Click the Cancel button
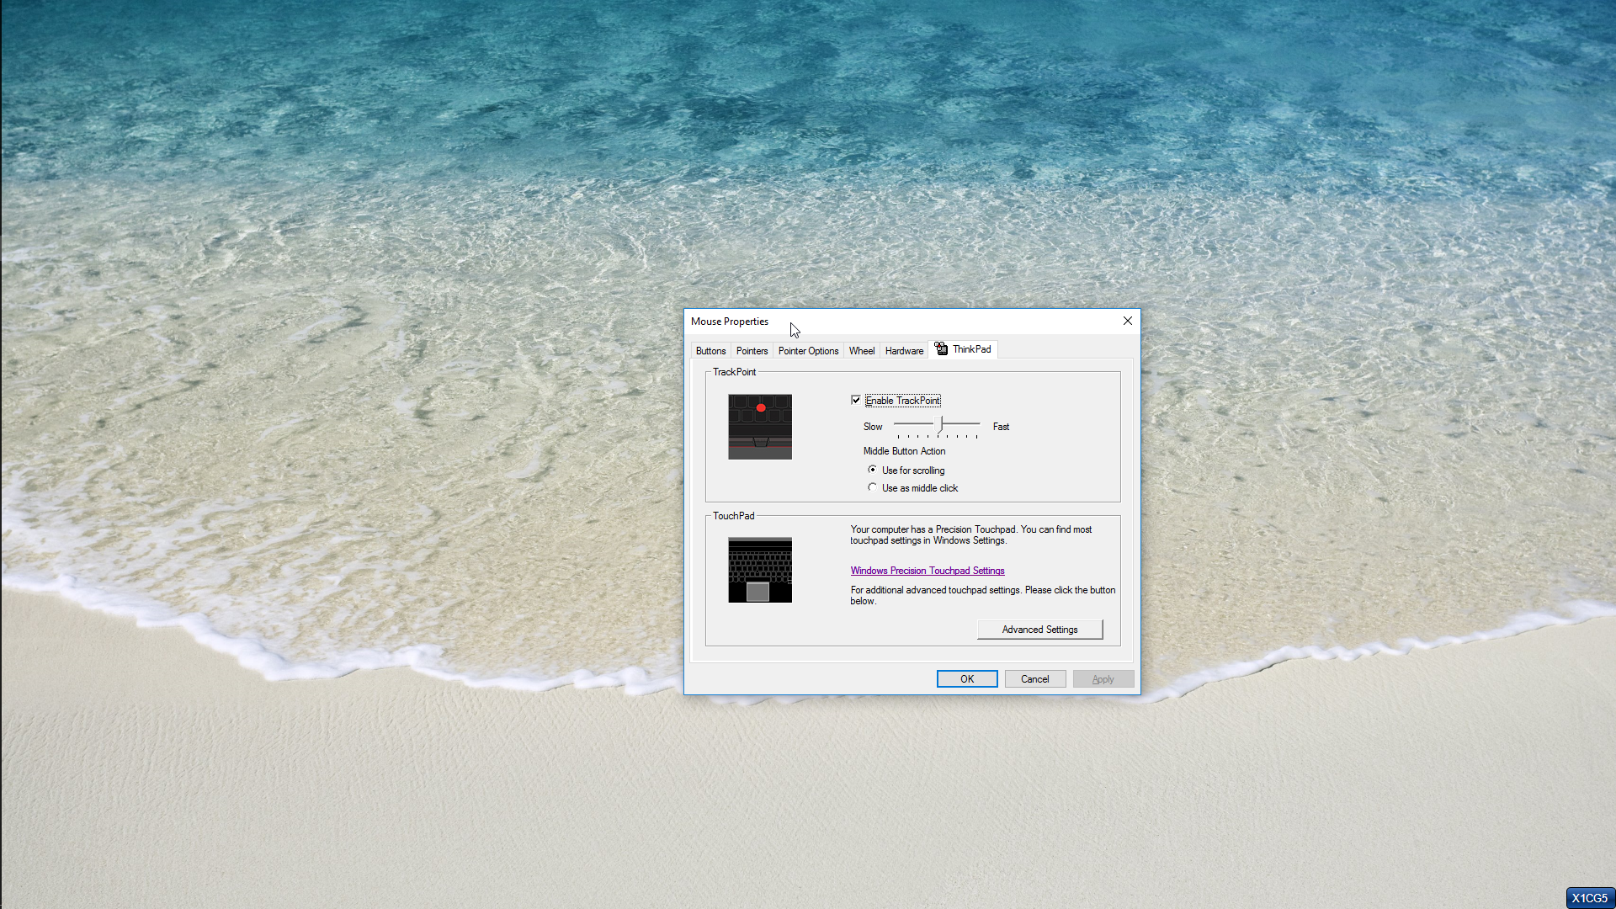1616x909 pixels. click(1034, 679)
